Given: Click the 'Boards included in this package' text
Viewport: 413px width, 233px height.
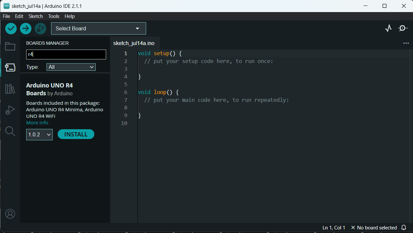Looking at the screenshot, I should [63, 103].
